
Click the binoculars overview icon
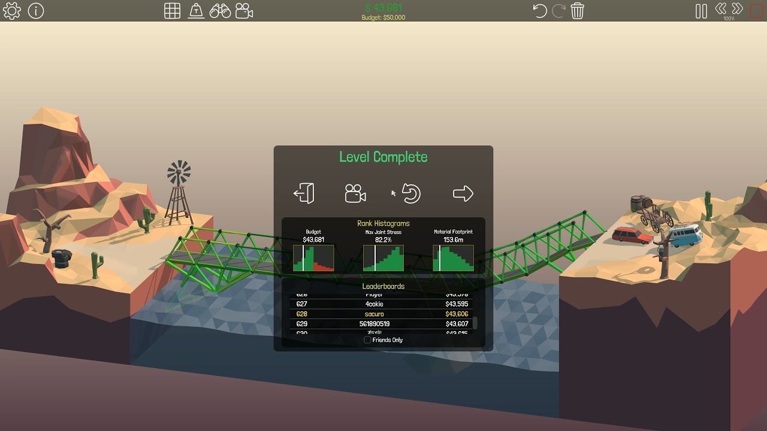[x=221, y=11]
